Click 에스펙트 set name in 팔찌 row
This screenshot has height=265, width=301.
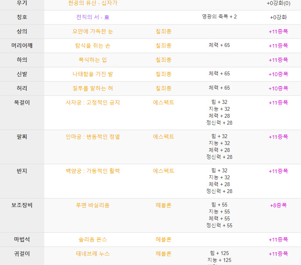[164, 137]
